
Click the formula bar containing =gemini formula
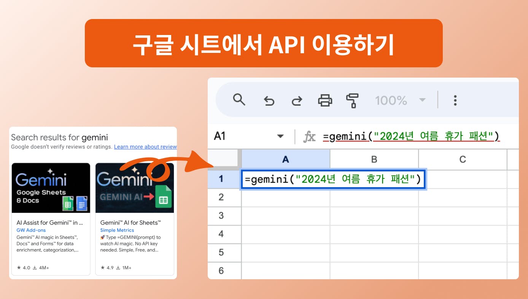(411, 136)
